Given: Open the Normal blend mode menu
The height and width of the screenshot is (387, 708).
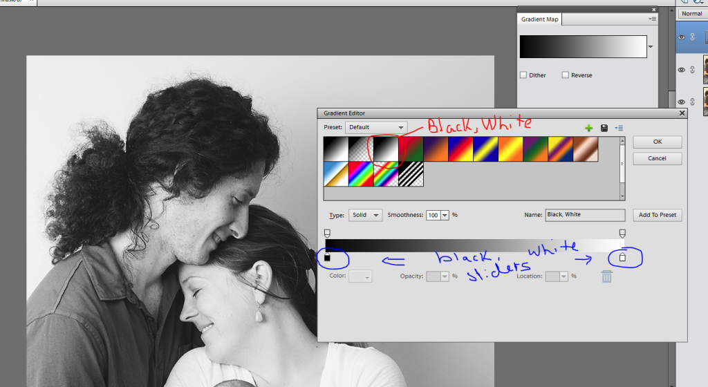Looking at the screenshot, I should (x=692, y=14).
